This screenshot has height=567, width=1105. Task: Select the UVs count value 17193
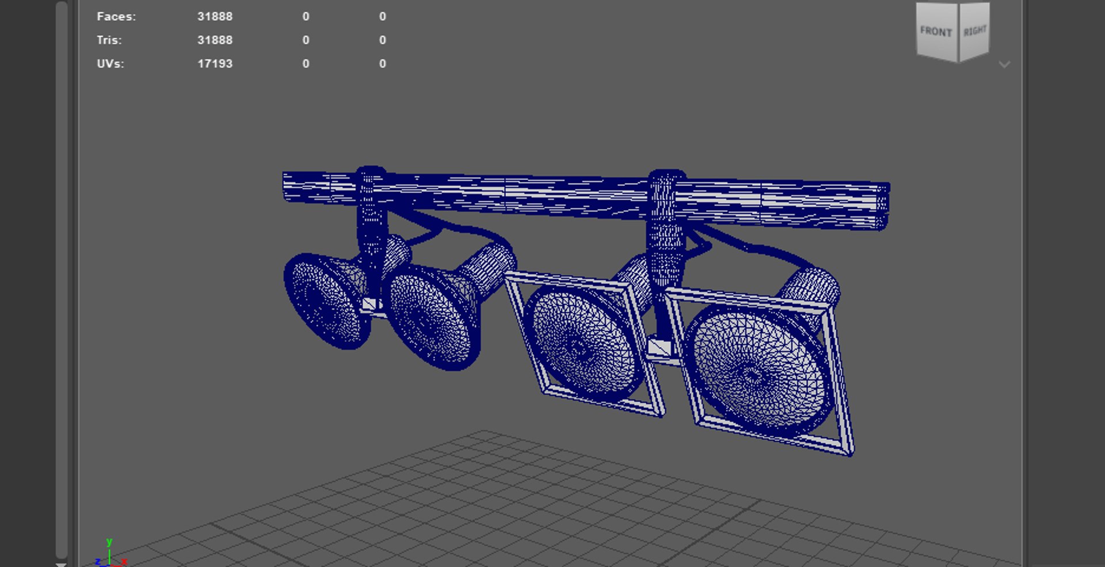215,64
